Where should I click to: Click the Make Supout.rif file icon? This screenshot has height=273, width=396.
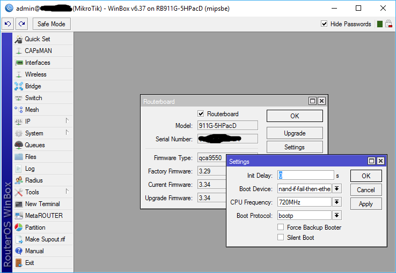[19, 239]
